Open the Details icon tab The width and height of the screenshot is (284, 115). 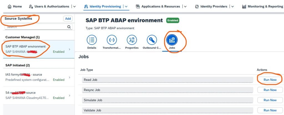point(92,40)
